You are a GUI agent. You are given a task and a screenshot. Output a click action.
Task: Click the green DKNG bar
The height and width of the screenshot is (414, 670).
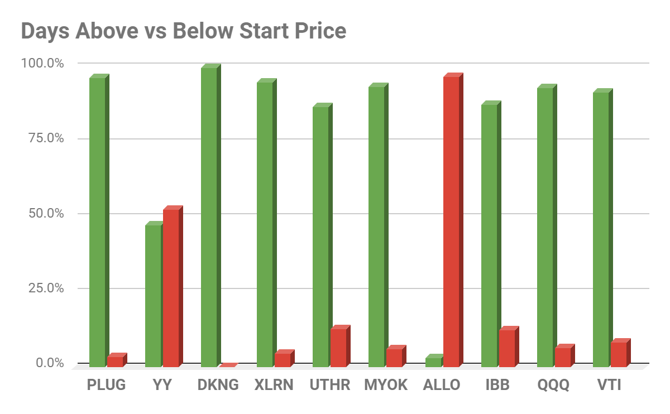[210, 215]
